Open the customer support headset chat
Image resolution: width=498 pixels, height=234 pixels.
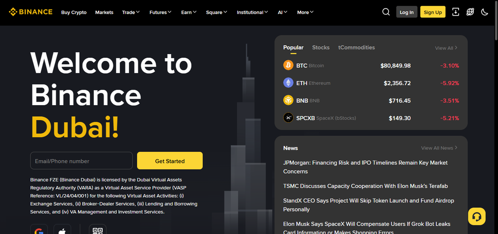coord(477,216)
